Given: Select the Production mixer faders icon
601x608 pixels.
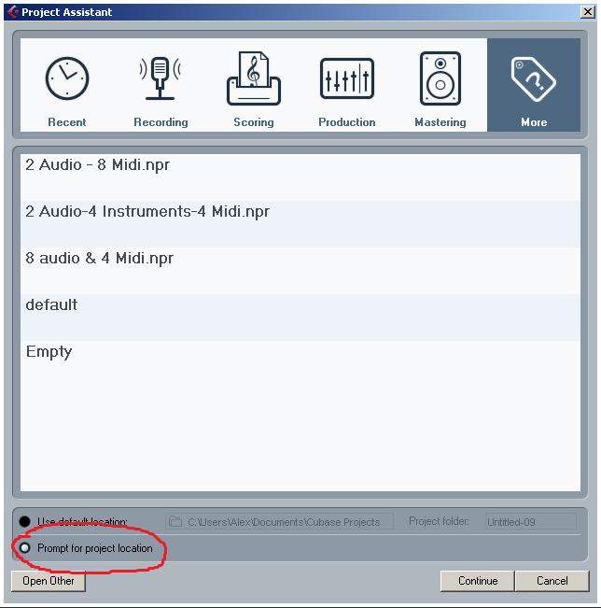Looking at the screenshot, I should click(347, 78).
